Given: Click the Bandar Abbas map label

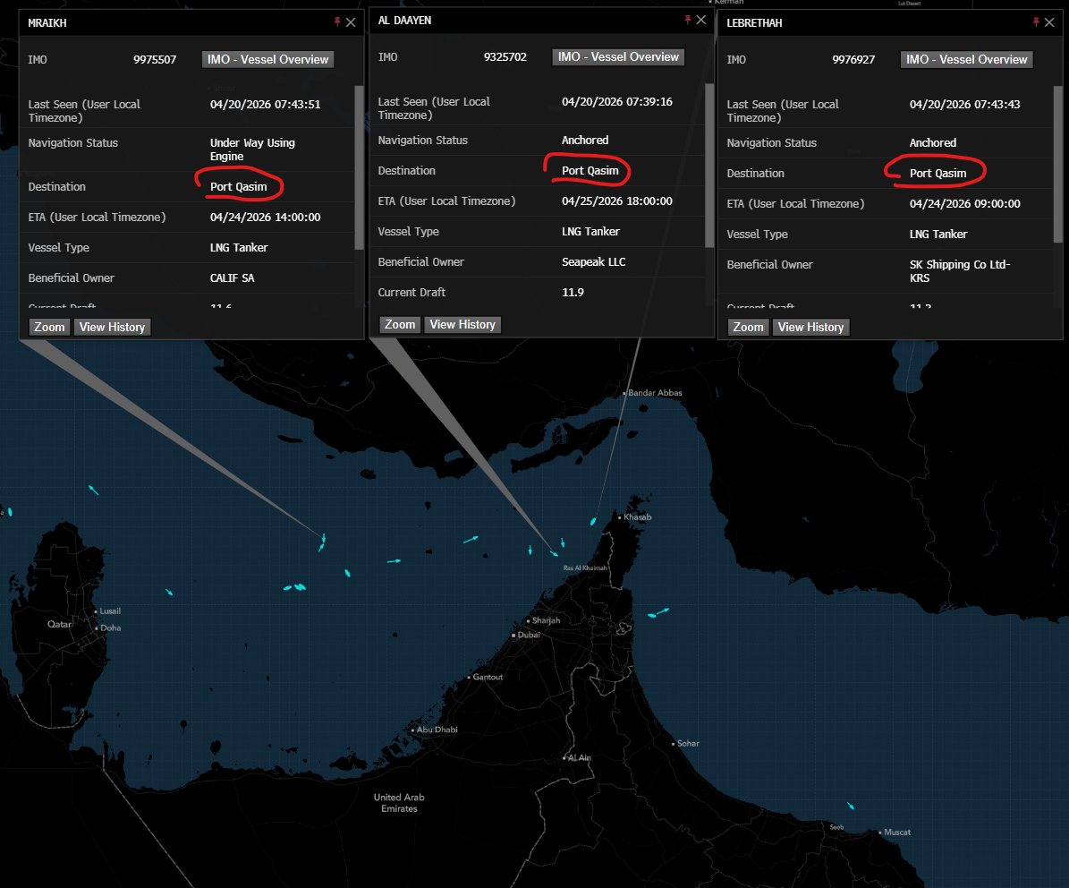Looking at the screenshot, I should tap(655, 392).
